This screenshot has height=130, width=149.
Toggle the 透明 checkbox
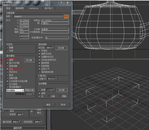click(x=7, y=60)
